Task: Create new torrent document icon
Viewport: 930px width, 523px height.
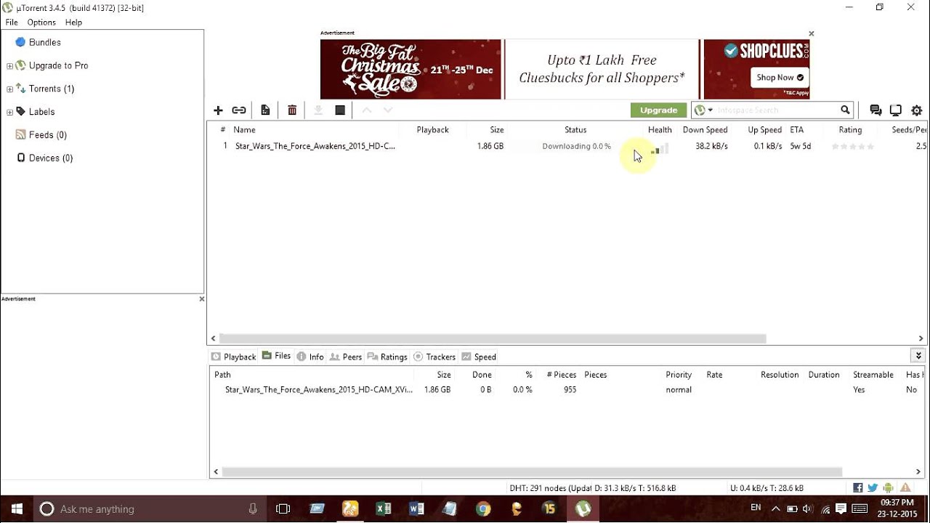Action: coord(265,110)
